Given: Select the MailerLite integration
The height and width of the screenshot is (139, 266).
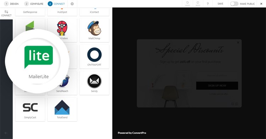Looking at the screenshot, I should (x=39, y=62).
